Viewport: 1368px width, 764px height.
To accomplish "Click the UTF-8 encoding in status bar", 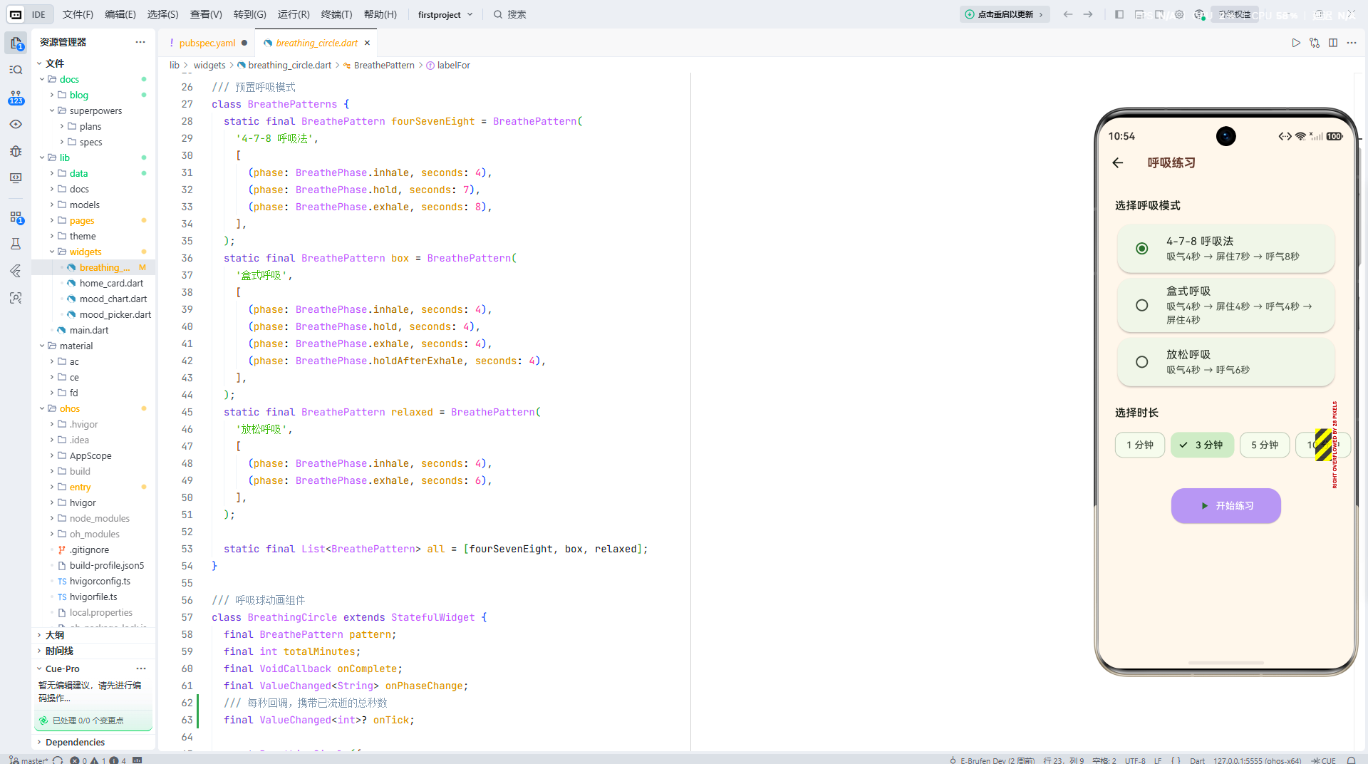I will (x=1135, y=760).
